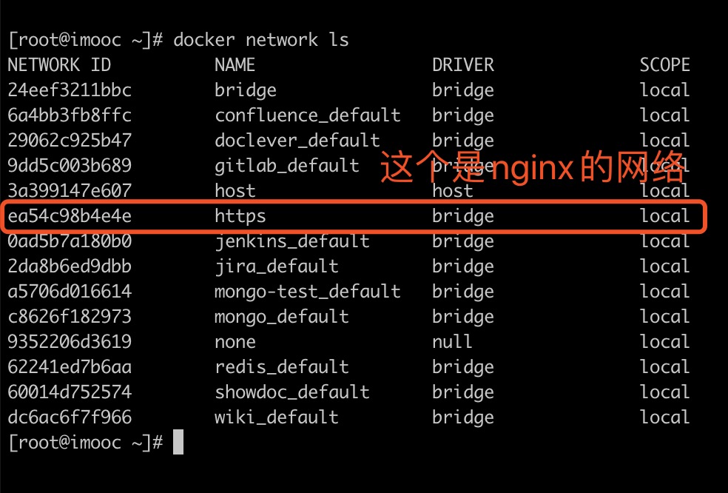Click network ID 24eef3211bbc
The width and height of the screenshot is (728, 493).
(x=70, y=90)
